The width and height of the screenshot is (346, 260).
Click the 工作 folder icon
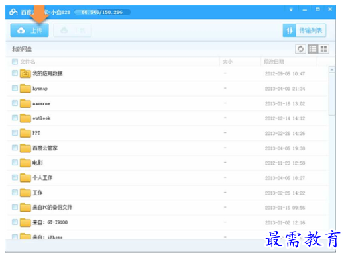25,193
